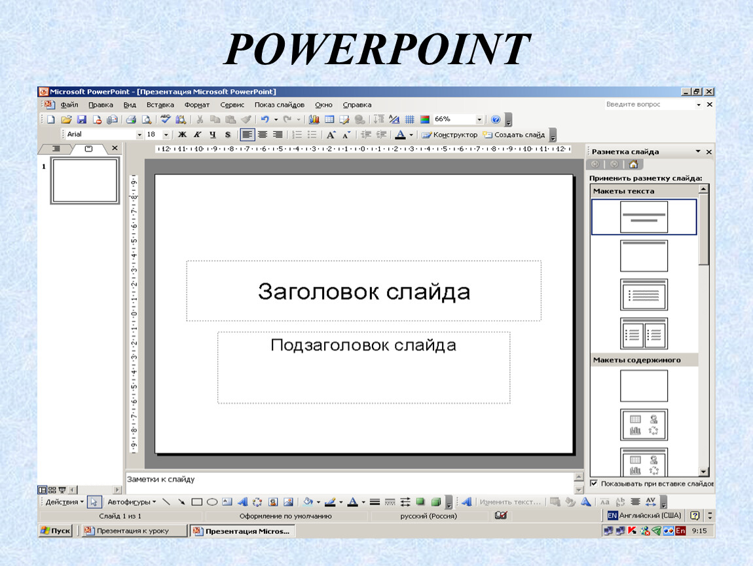Open the Показ слайдов menu

point(280,105)
